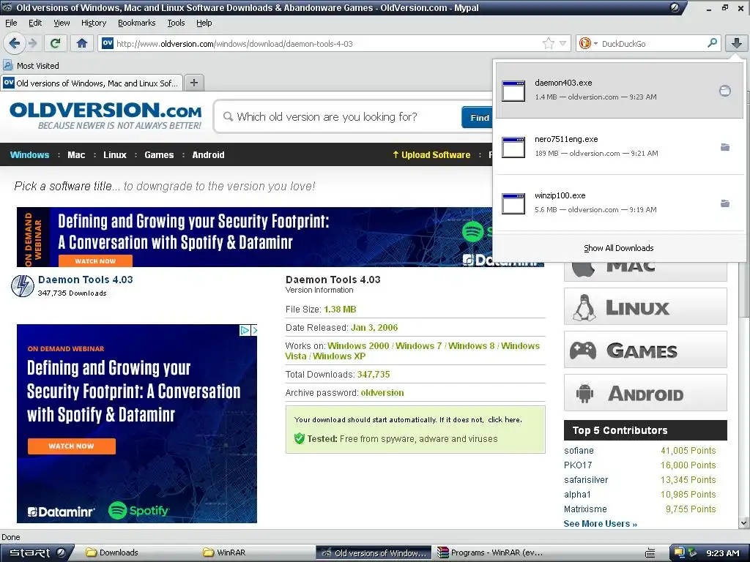Click the 'click here' download link
The width and height of the screenshot is (750, 562).
point(504,419)
